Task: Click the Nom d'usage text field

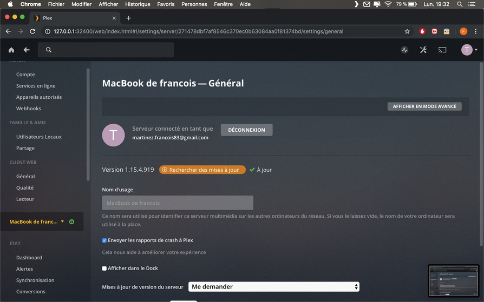Action: point(178,203)
